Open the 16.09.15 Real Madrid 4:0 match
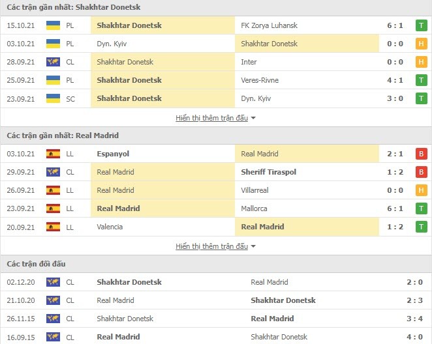 216,337
